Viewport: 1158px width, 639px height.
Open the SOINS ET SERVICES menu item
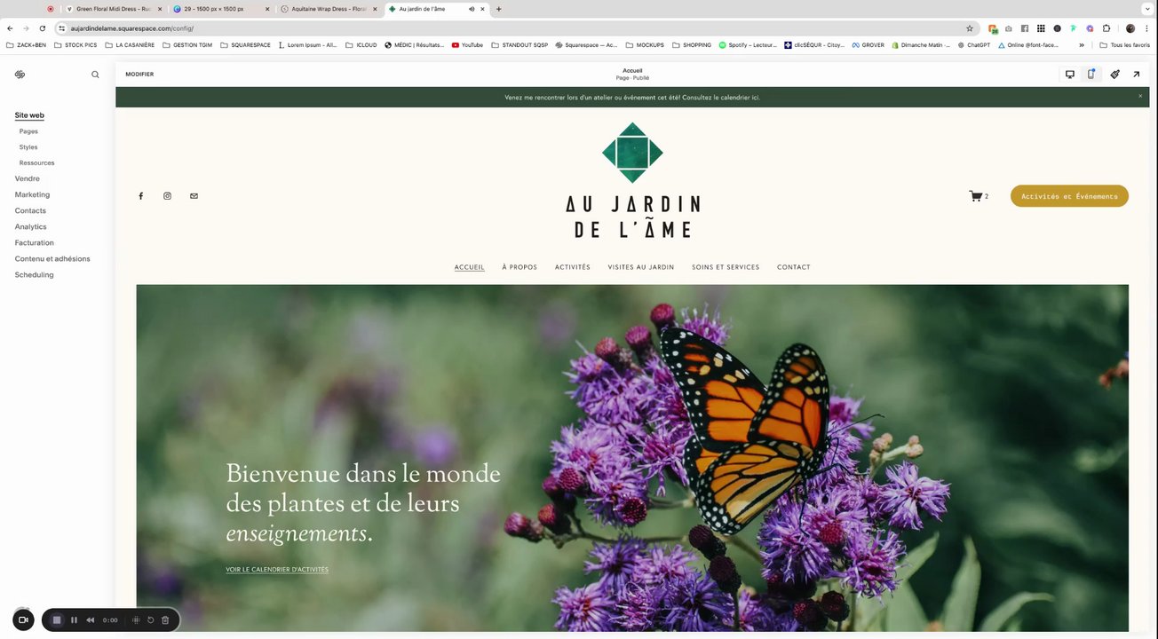coord(726,267)
